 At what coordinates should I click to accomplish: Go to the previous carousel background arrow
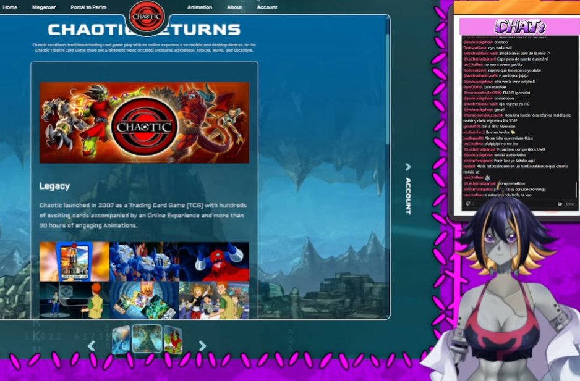pos(91,346)
